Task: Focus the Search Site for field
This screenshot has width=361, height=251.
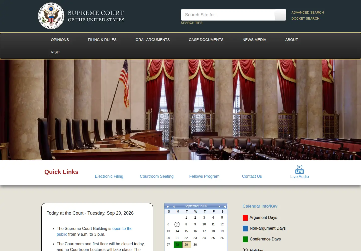Action: click(x=228, y=15)
